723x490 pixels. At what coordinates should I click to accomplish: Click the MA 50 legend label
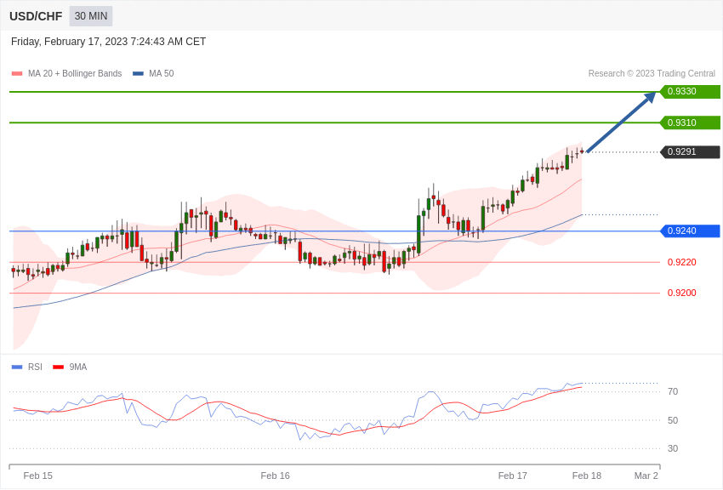click(162, 74)
